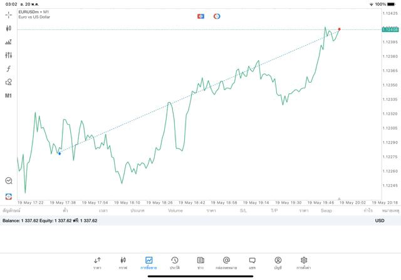Open the drawing objects shapes tool

[9, 82]
